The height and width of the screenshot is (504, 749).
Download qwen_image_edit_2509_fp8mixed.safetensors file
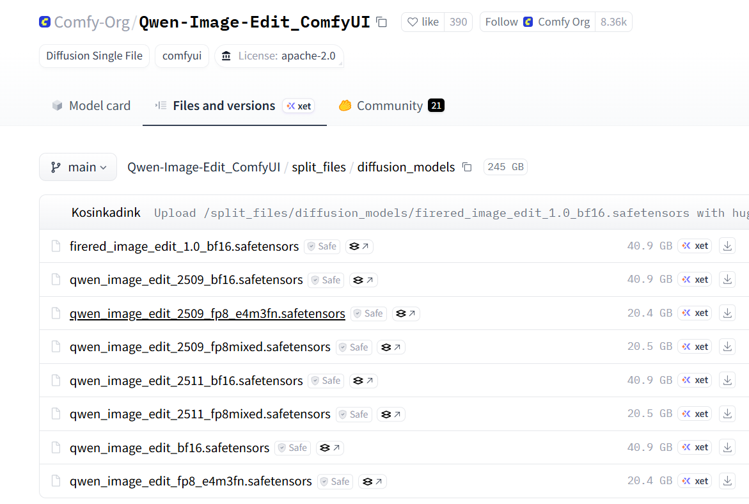click(x=727, y=347)
